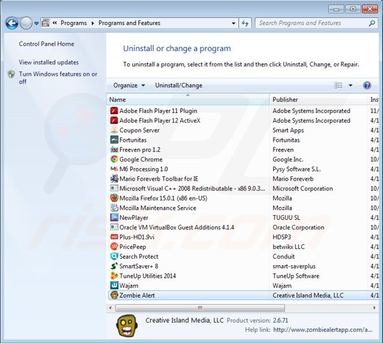This screenshot has height=343, width=383.
Task: Click the shield icon beside Windows features
Action: (x=11, y=74)
